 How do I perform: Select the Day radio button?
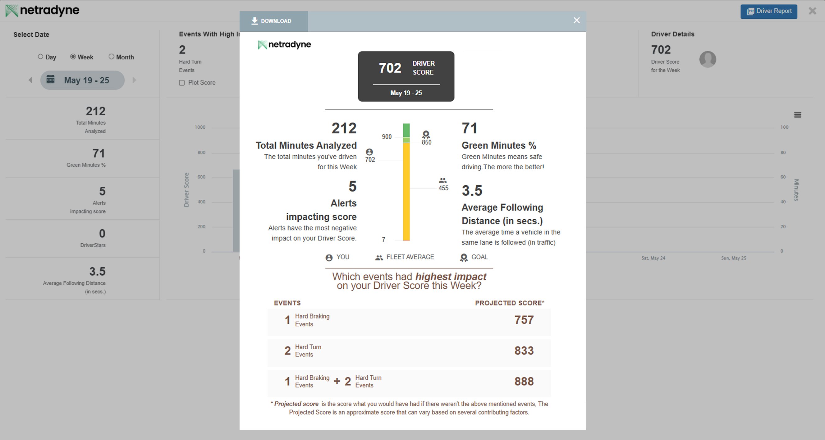point(40,57)
